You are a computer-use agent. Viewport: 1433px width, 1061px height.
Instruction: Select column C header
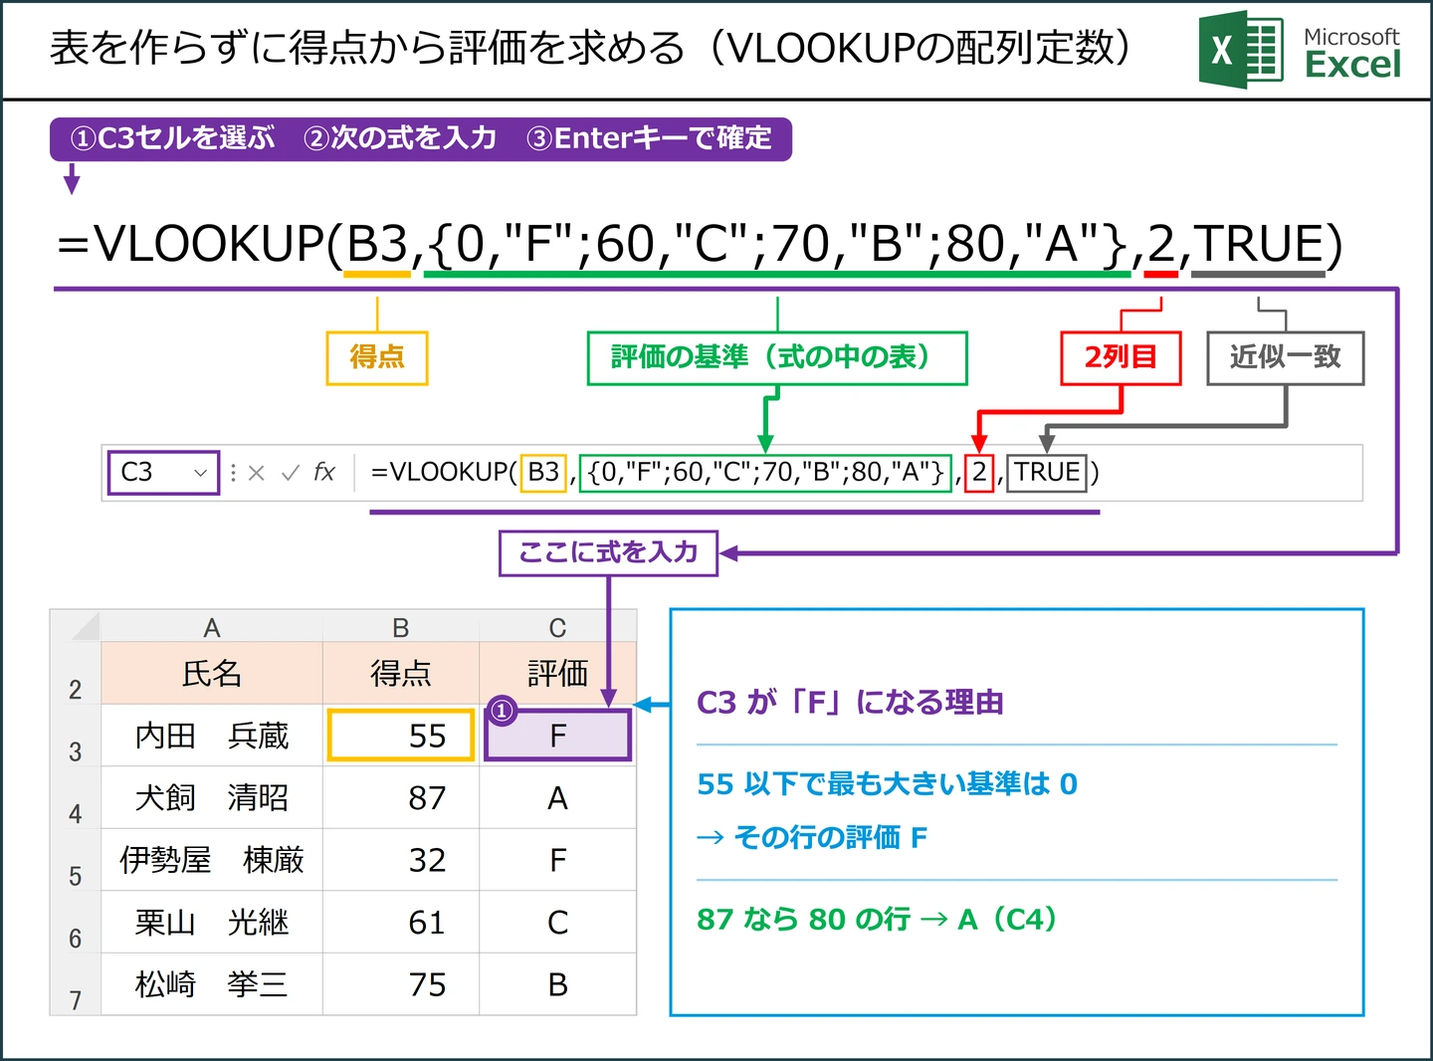tap(557, 627)
